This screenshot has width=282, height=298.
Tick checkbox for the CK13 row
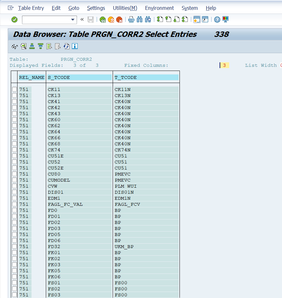[14, 95]
